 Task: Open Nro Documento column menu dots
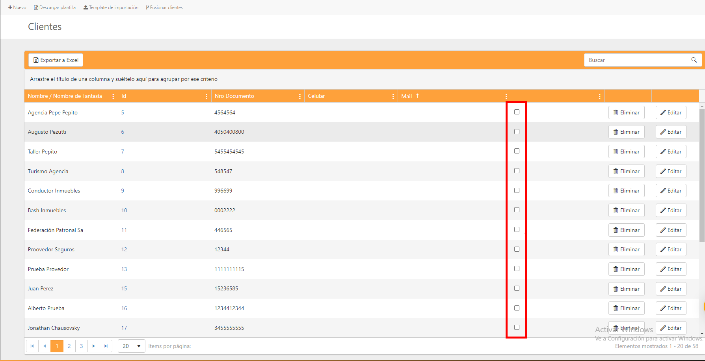pyautogui.click(x=300, y=96)
